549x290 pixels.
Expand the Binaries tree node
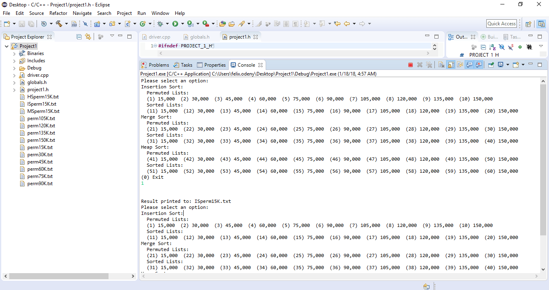(14, 53)
